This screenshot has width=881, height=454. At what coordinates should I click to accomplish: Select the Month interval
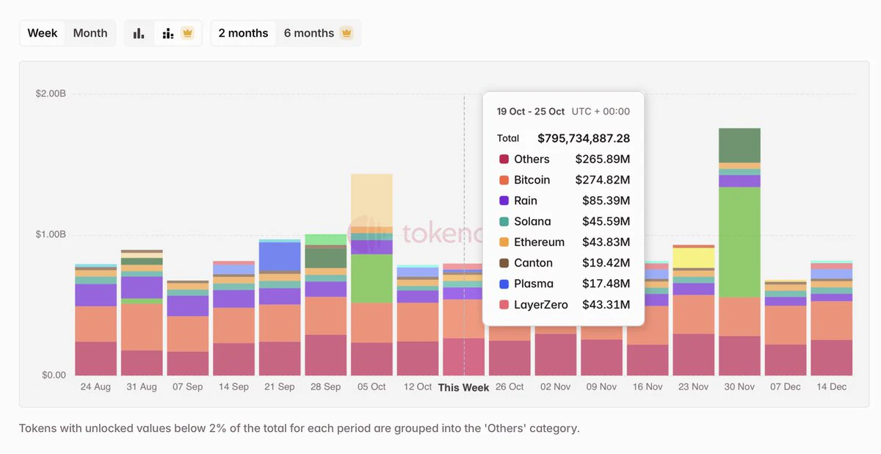click(90, 33)
